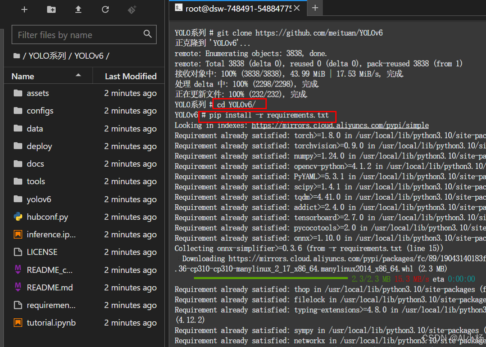Select the README.md markdown file

point(50,287)
